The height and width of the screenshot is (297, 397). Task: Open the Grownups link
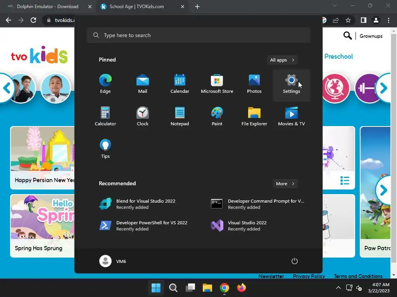[371, 36]
